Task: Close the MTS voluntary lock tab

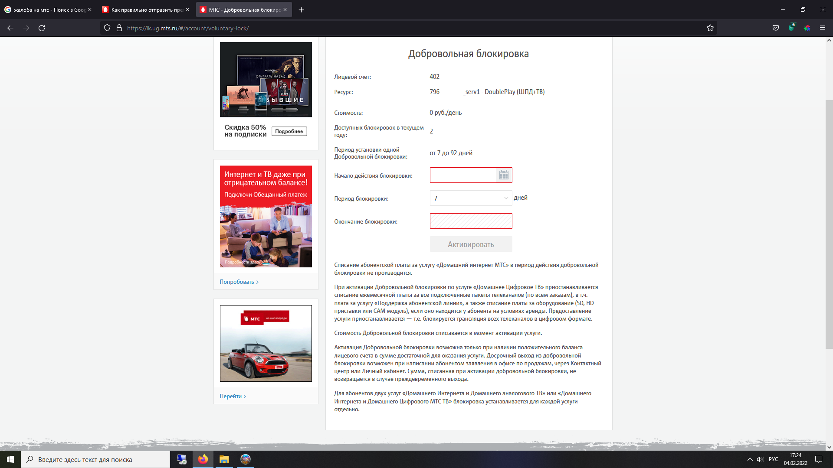Action: point(285,10)
